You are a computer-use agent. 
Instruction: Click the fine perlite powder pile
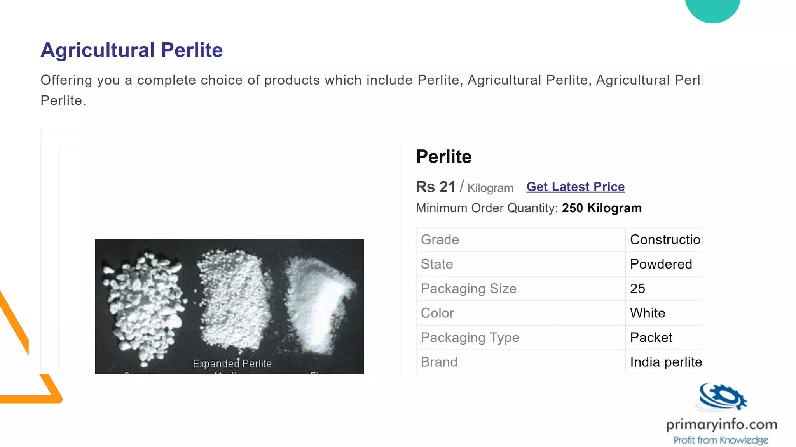tap(321, 303)
